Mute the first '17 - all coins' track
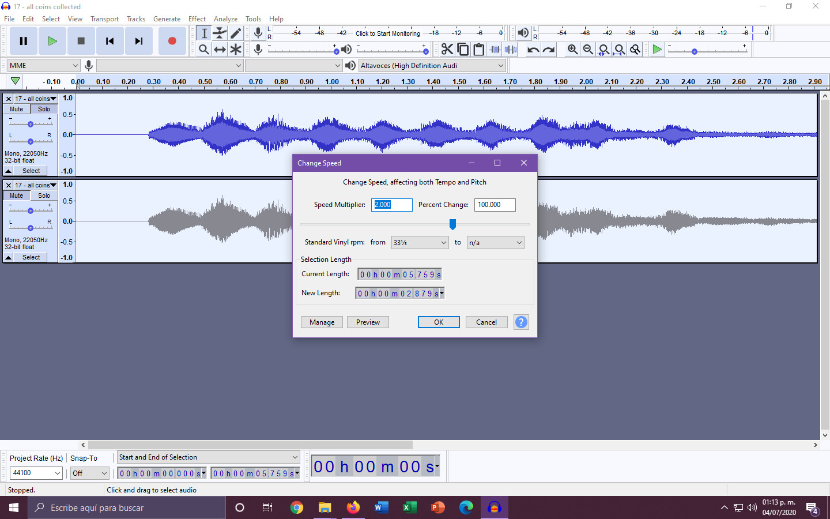The width and height of the screenshot is (830, 519). point(16,109)
